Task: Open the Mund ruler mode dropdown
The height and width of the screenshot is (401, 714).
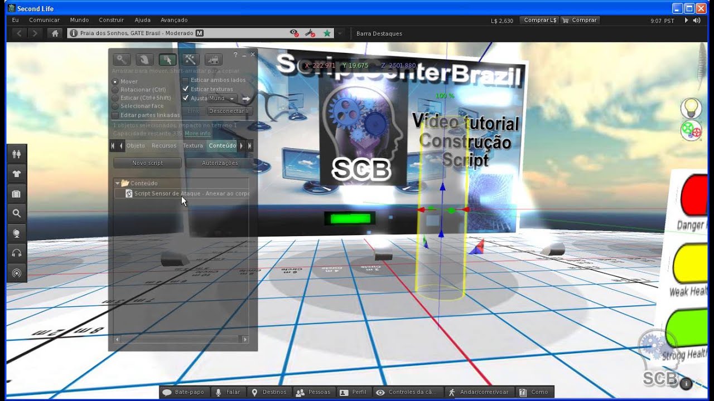Action: pos(222,99)
